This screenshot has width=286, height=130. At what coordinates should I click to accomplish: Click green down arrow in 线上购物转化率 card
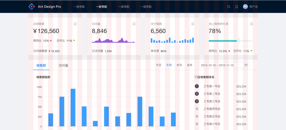pyautogui.click(x=251, y=51)
